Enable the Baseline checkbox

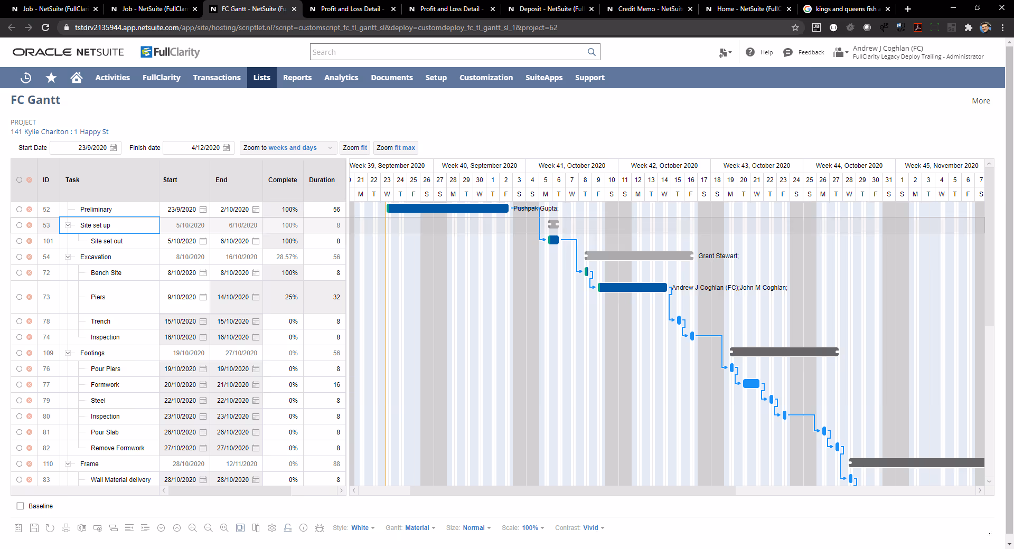(20, 506)
